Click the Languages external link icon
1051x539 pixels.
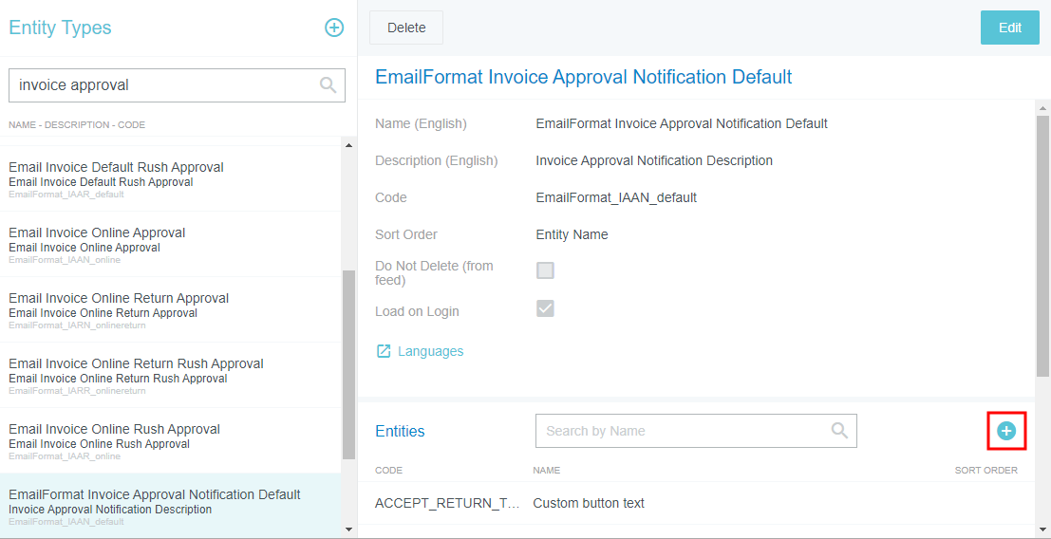(384, 351)
